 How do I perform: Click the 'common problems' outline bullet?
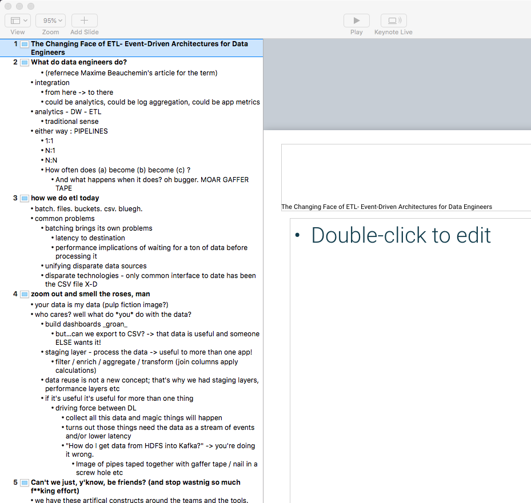[65, 219]
